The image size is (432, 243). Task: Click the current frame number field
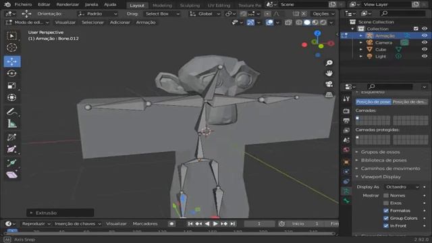[x=259, y=223]
